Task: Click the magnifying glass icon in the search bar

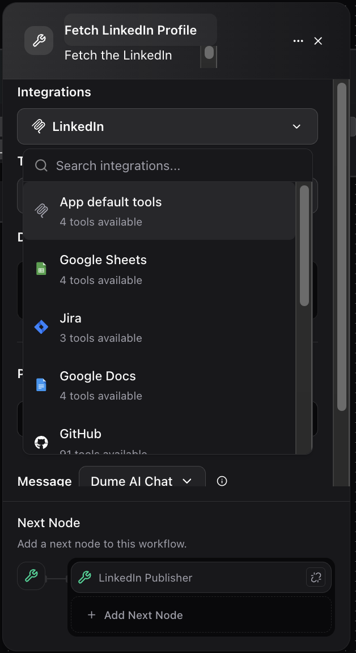Action: tap(41, 166)
